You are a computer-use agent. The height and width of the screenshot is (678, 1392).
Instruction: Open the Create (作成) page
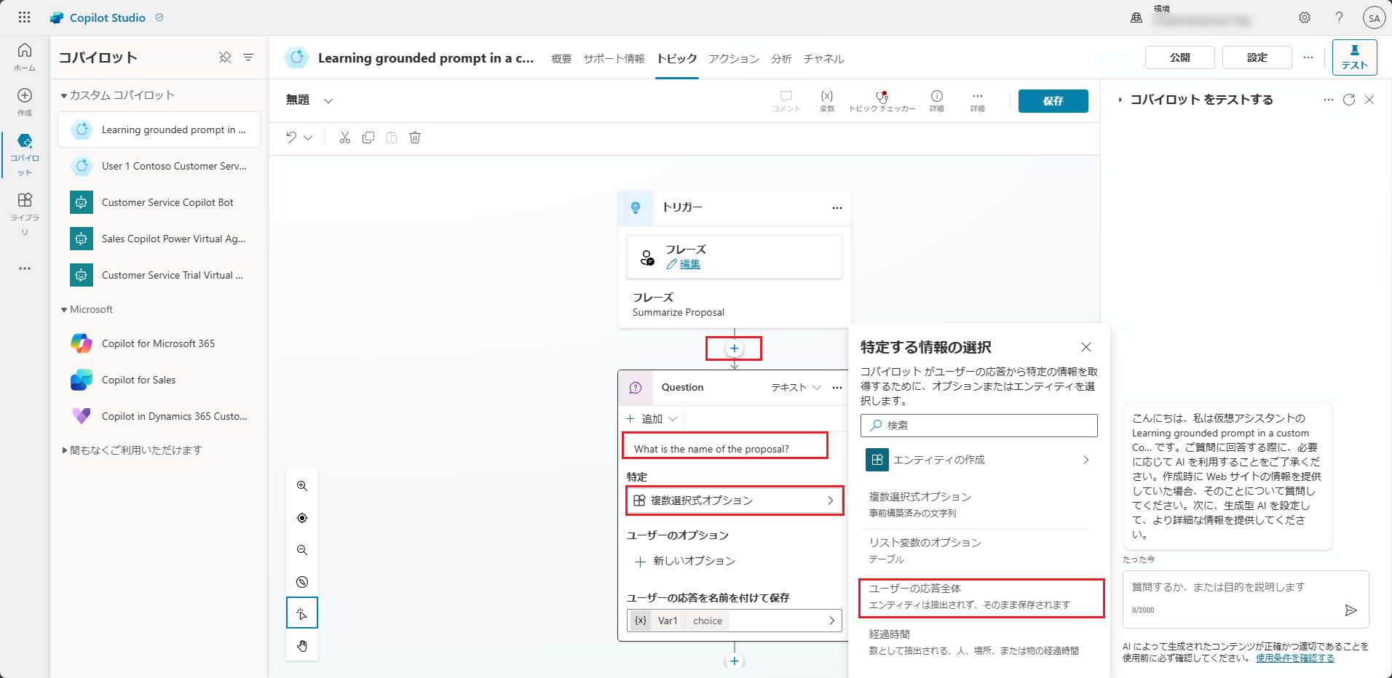pos(25,102)
